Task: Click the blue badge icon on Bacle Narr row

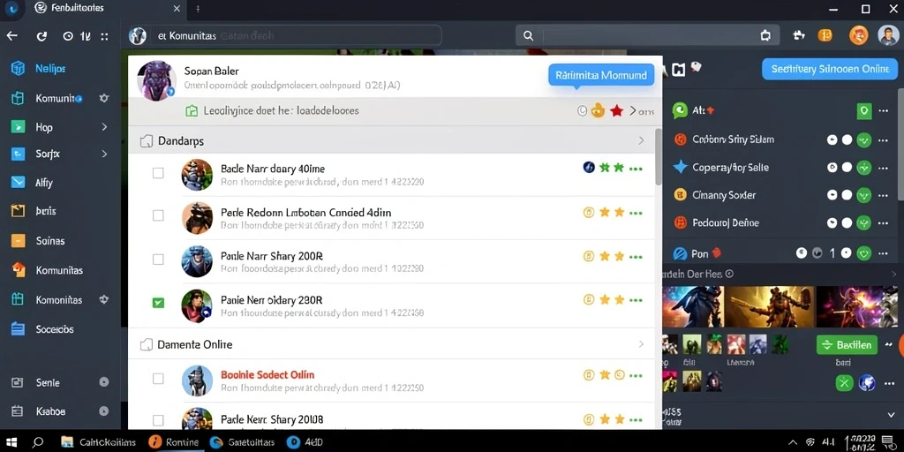Action: (589, 168)
